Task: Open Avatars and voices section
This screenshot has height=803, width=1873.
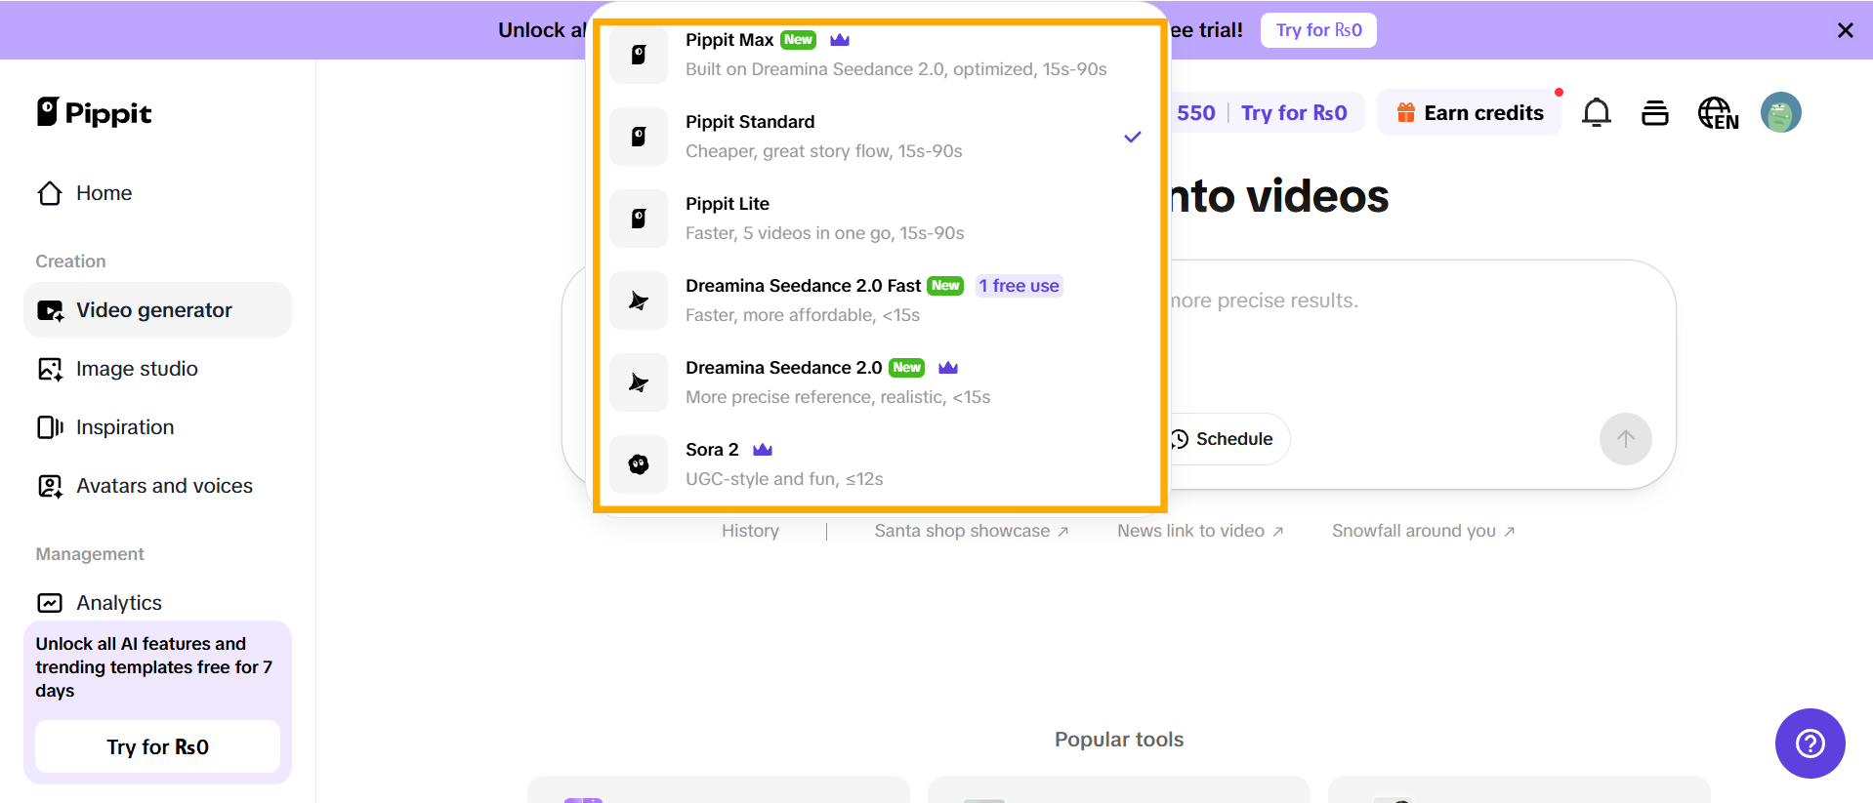Action: 157,486
